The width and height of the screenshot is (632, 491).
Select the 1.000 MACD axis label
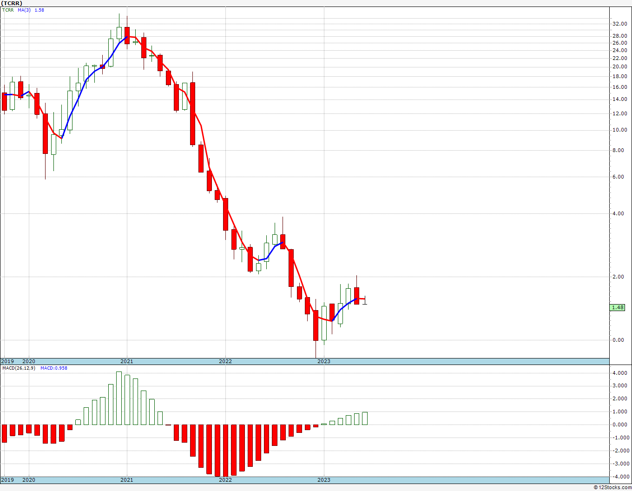point(619,411)
